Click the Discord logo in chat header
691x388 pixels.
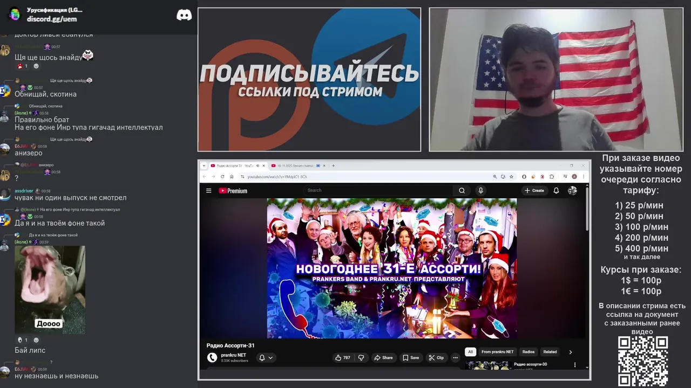pos(184,15)
